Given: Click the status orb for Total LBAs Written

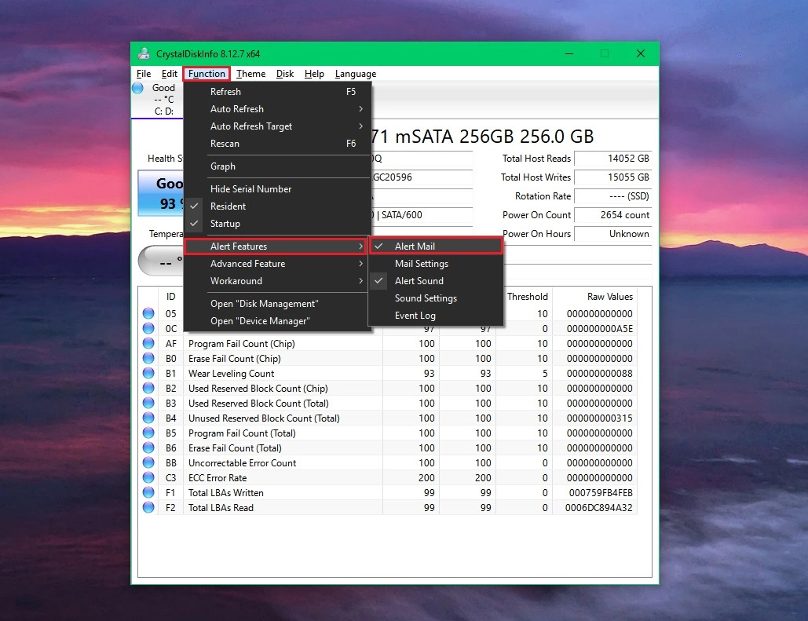Looking at the screenshot, I should pos(148,493).
